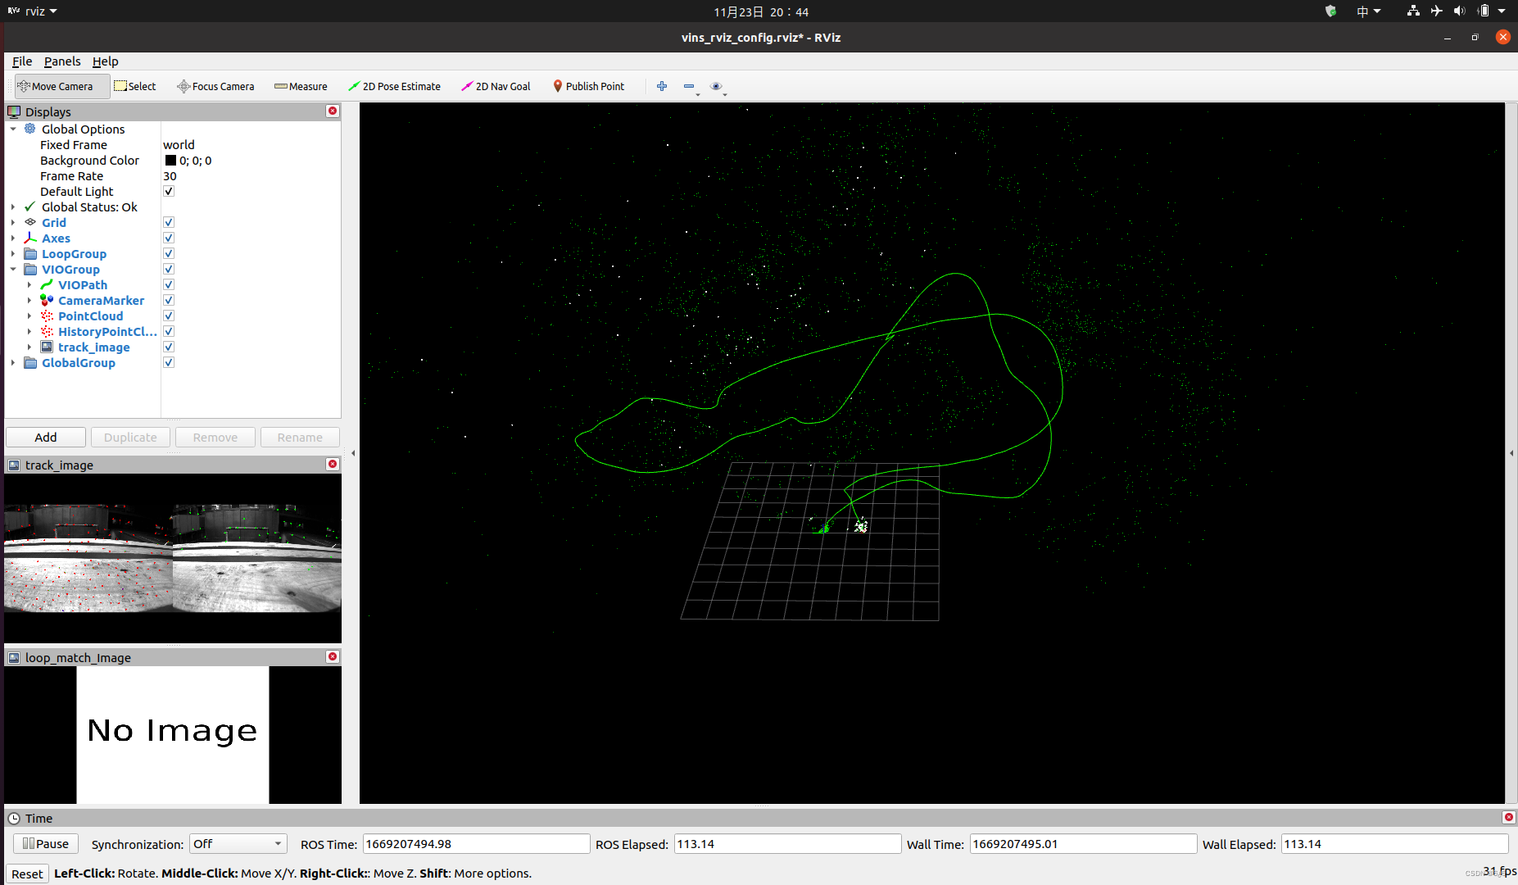Toggle the PointCloud checkbox

169,315
